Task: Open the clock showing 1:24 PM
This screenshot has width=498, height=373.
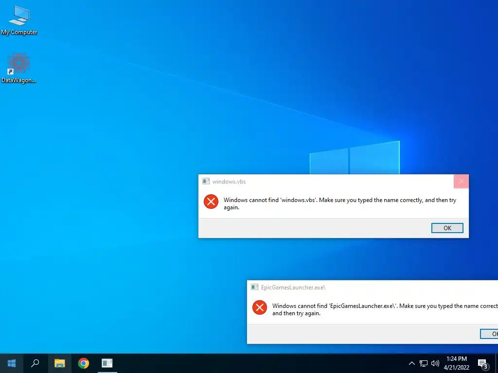Action: coord(456,363)
